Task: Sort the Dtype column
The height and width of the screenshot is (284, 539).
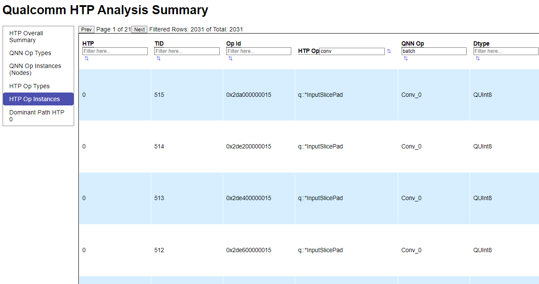Action: point(477,58)
